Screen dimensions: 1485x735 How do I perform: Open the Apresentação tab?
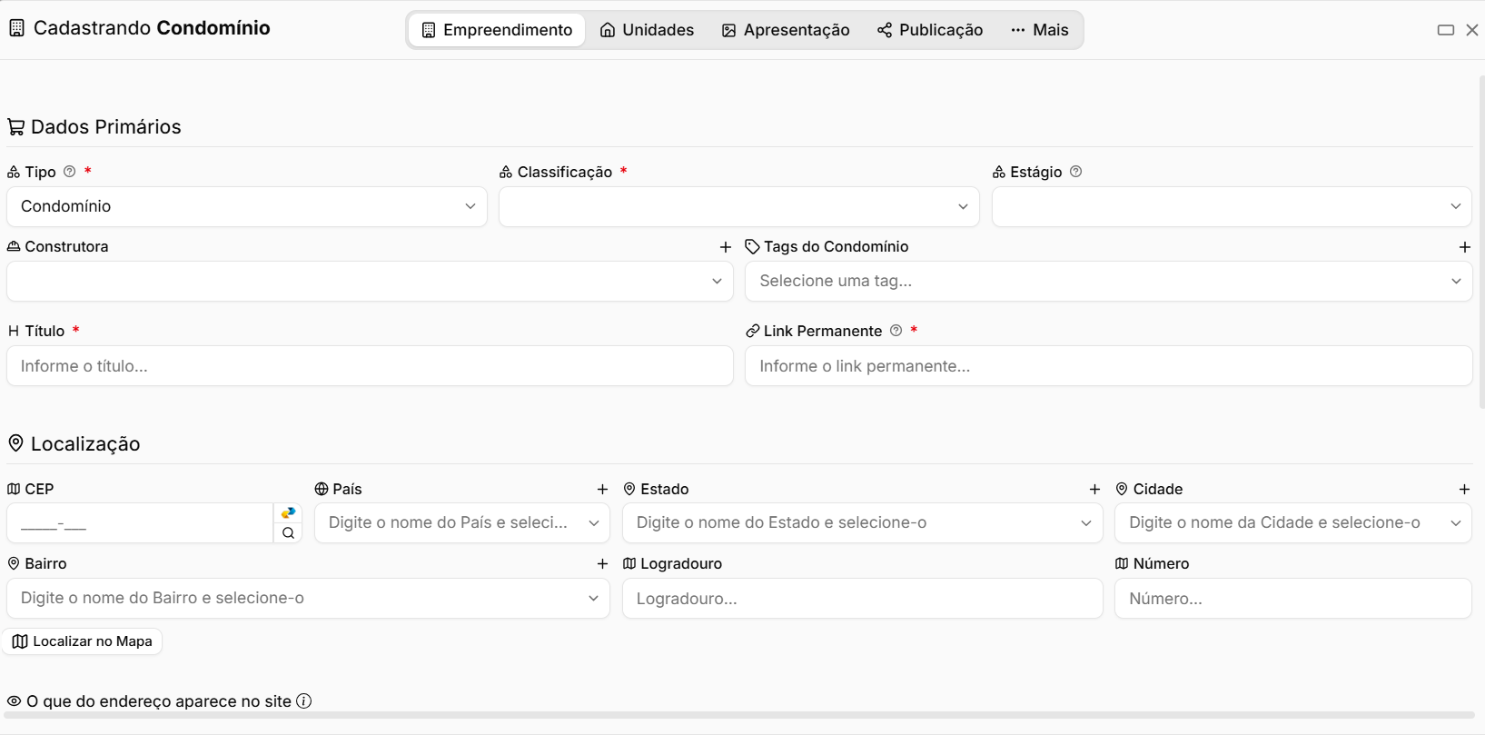786,30
